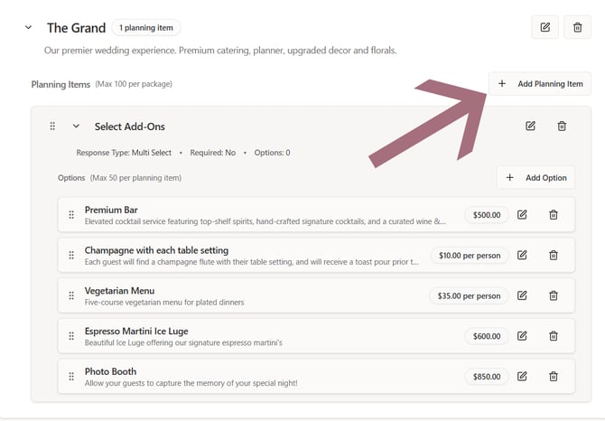Collapse The Grand package section
605x421 pixels.
pyautogui.click(x=29, y=28)
